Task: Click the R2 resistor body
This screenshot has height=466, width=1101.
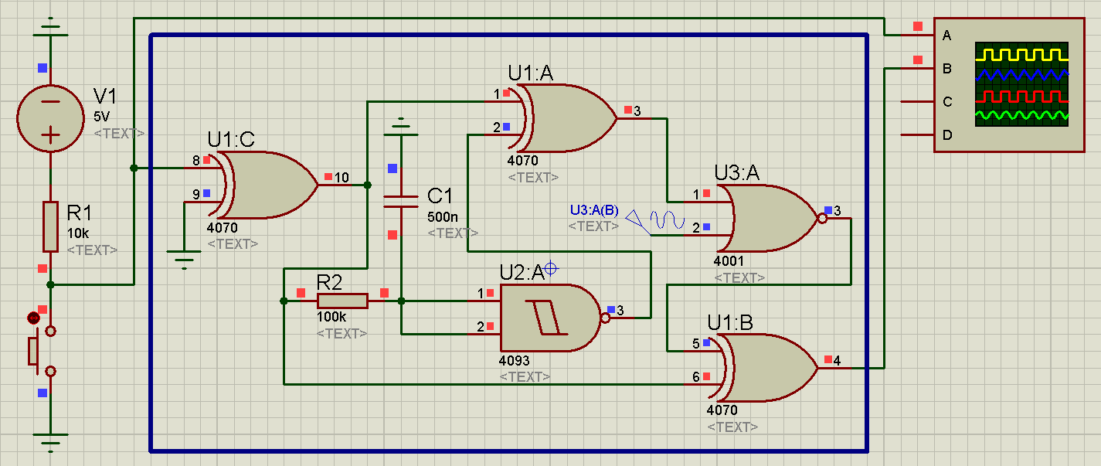Action: (x=342, y=301)
